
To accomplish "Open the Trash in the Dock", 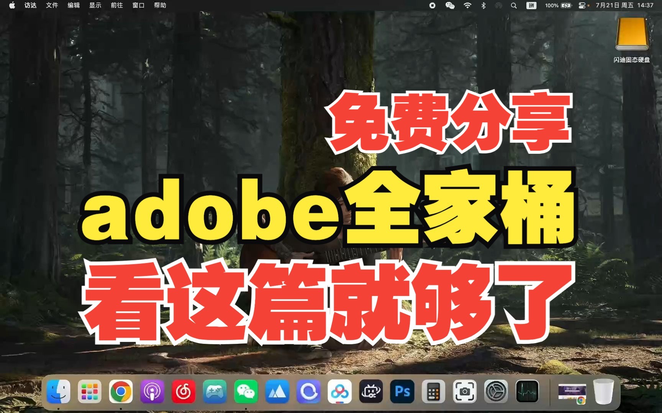I will [604, 392].
